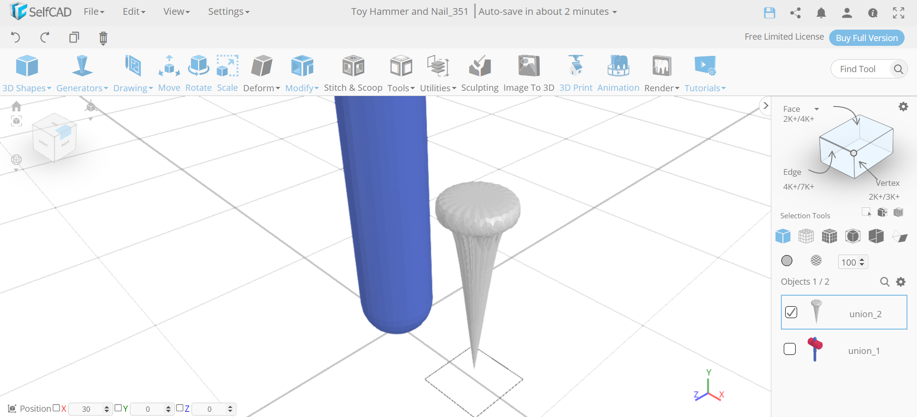Choose wireframe selection mode
Screen dimensions: 917x417
806,236
